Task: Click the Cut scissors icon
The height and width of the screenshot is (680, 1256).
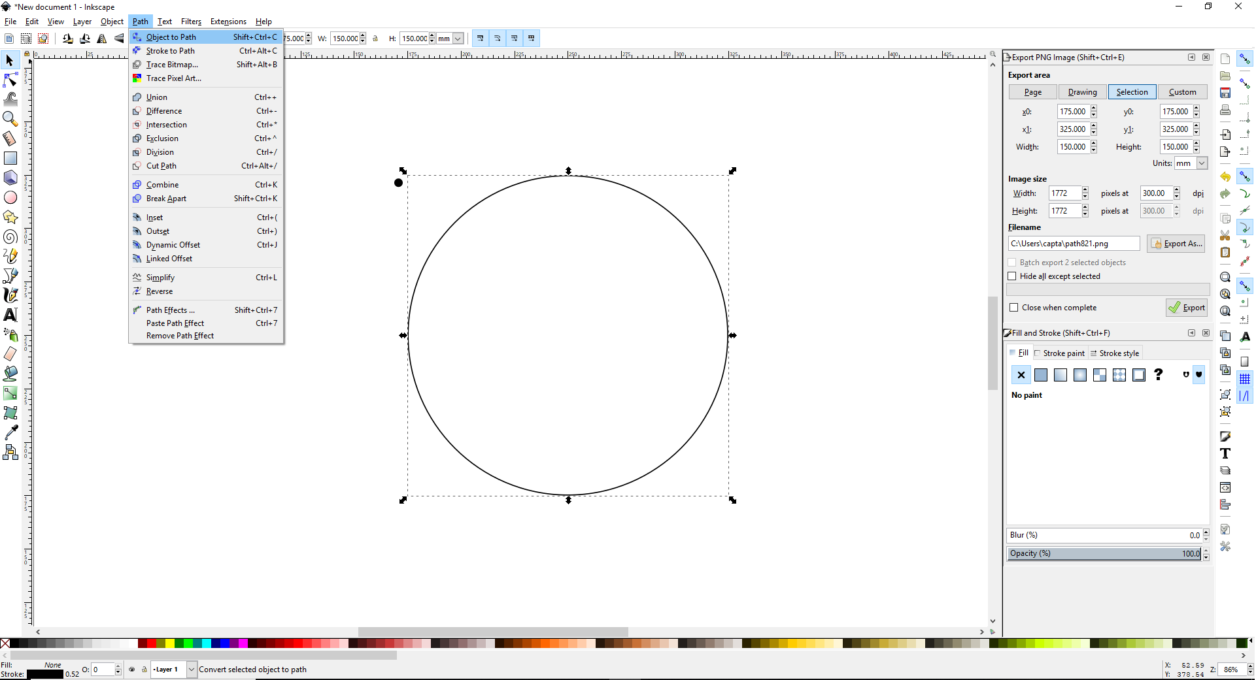Action: click(1225, 235)
